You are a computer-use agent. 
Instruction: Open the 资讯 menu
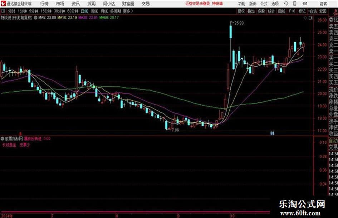click(x=76, y=4)
